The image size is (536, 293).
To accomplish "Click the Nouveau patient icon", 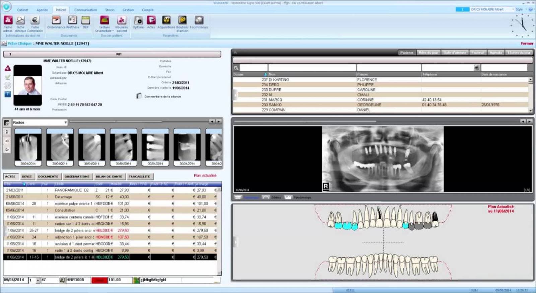I will [x=122, y=21].
